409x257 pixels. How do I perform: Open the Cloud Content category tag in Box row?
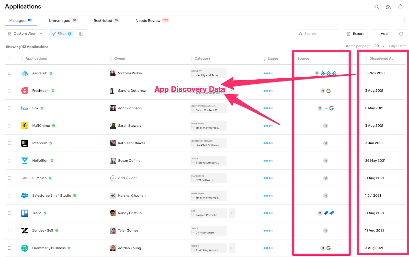point(208,108)
